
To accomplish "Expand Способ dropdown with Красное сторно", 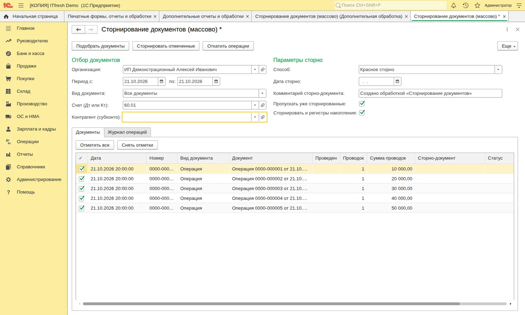I will point(498,69).
